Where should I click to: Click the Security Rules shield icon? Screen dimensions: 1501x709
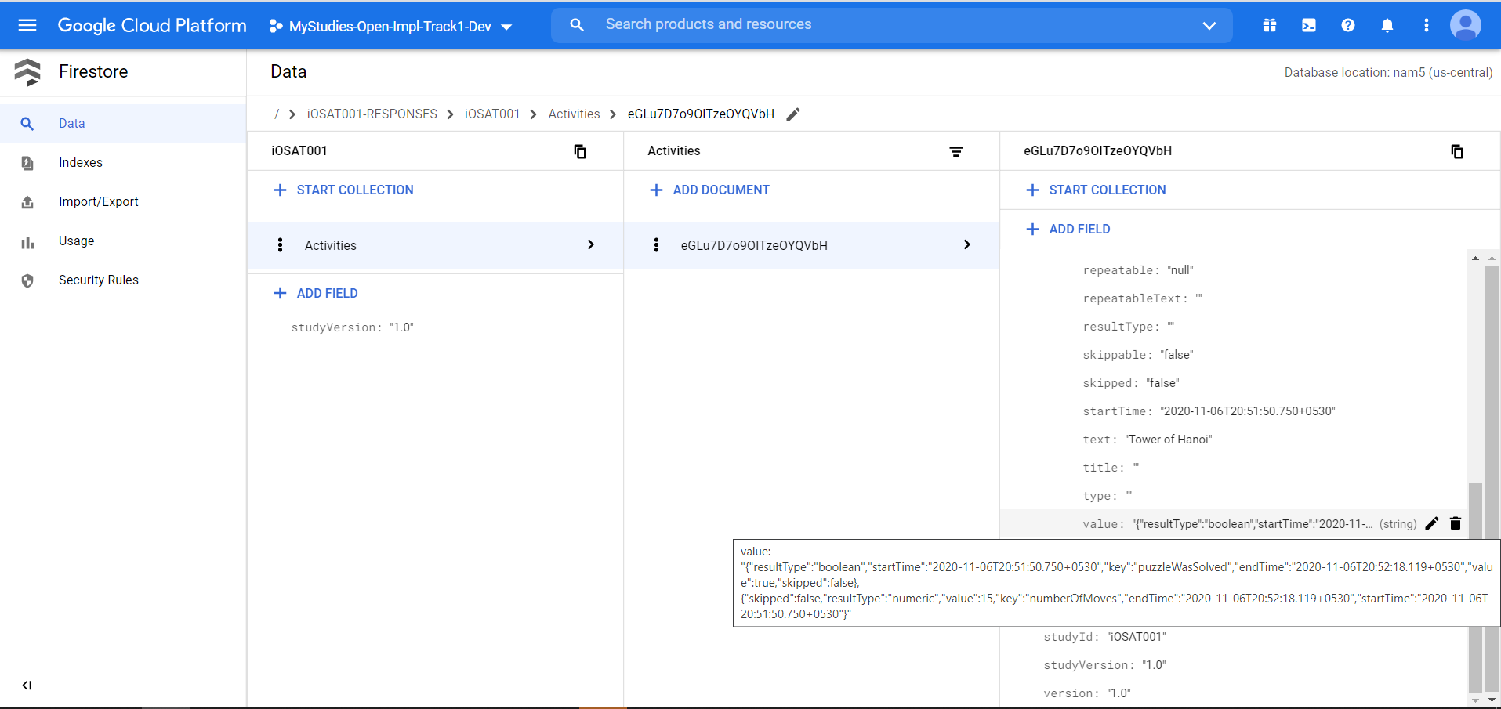click(x=27, y=280)
